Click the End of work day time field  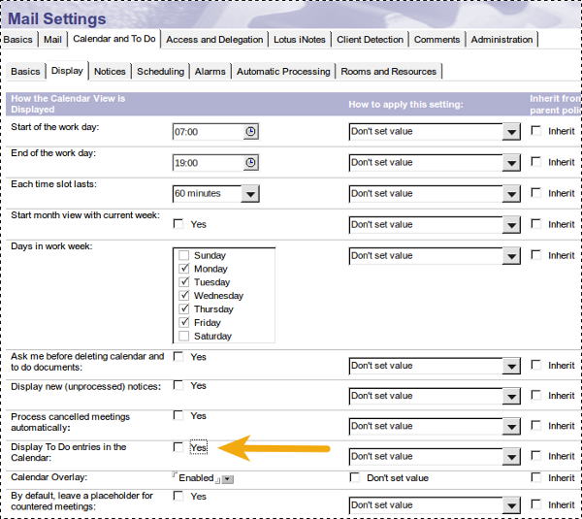click(208, 163)
